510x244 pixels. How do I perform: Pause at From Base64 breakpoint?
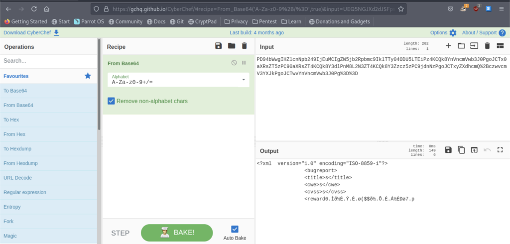[244, 63]
